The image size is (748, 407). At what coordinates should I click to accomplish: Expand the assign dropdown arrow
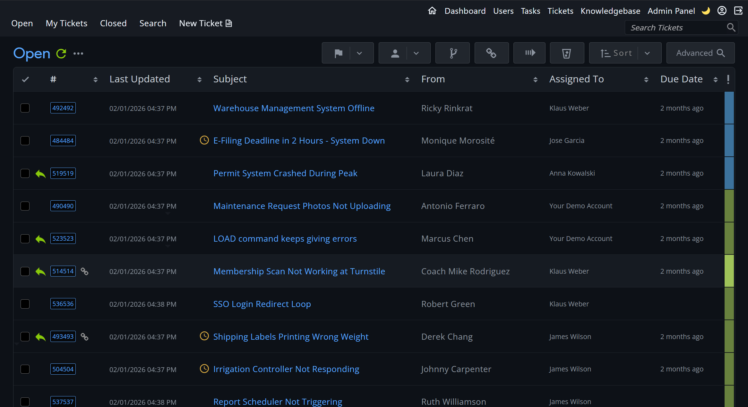pos(416,53)
